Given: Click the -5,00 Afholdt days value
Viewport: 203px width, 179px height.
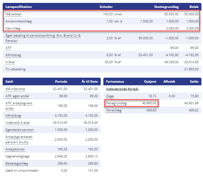Looking at the screenshot, I should (171, 96).
